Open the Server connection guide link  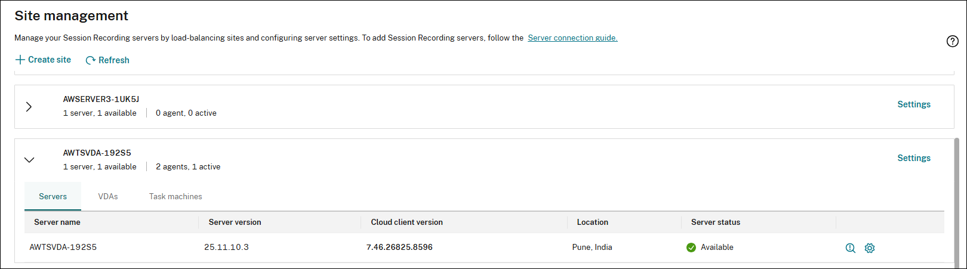coord(572,38)
